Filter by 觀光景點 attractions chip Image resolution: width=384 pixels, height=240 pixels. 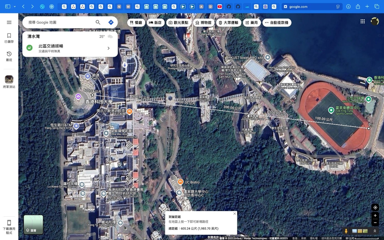179,23
